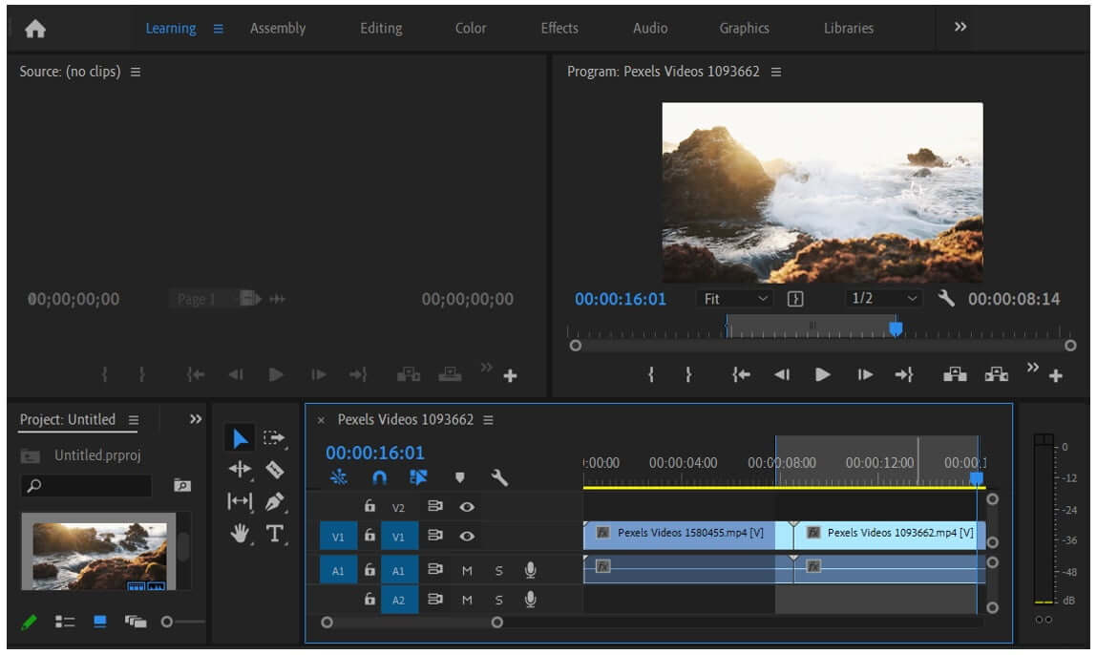Screen dimensions: 1097x655
Task: Step forward one frame in Program monitor
Action: coord(865,375)
